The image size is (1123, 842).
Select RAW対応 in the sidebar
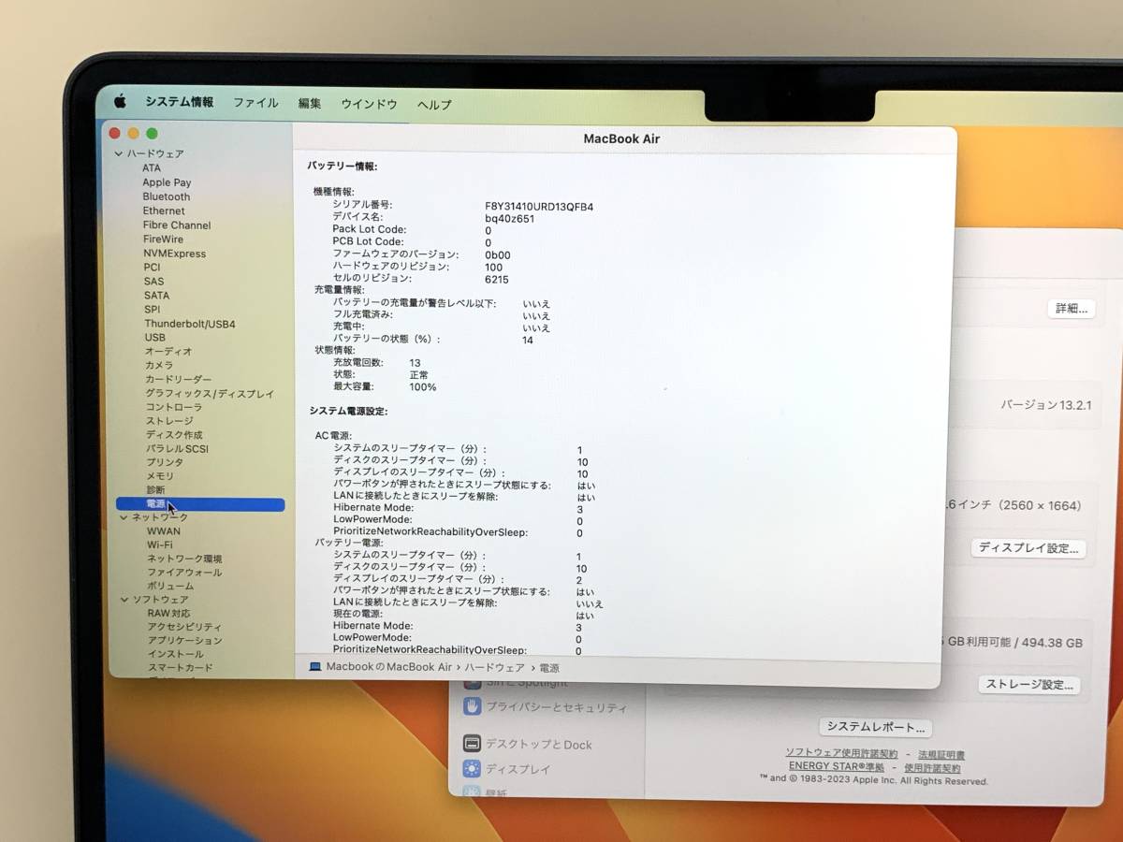pos(169,614)
